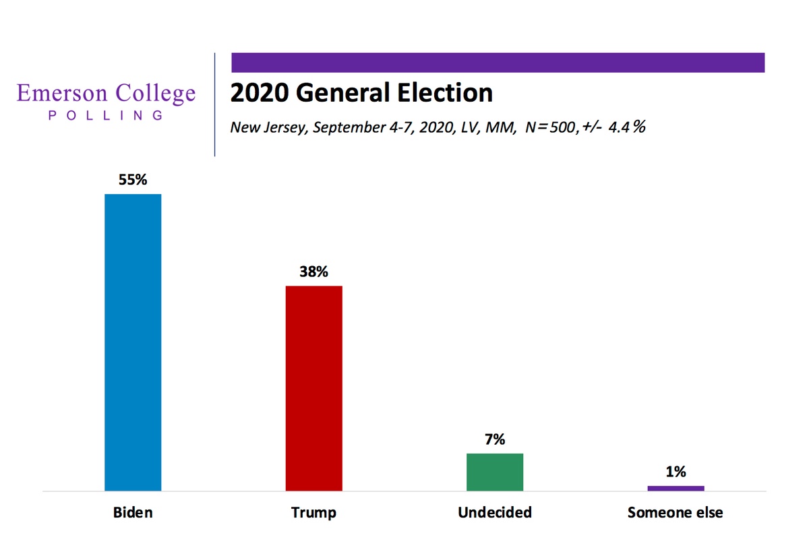Click the vertical divider line beside the logo
809x560 pixels.
point(215,104)
